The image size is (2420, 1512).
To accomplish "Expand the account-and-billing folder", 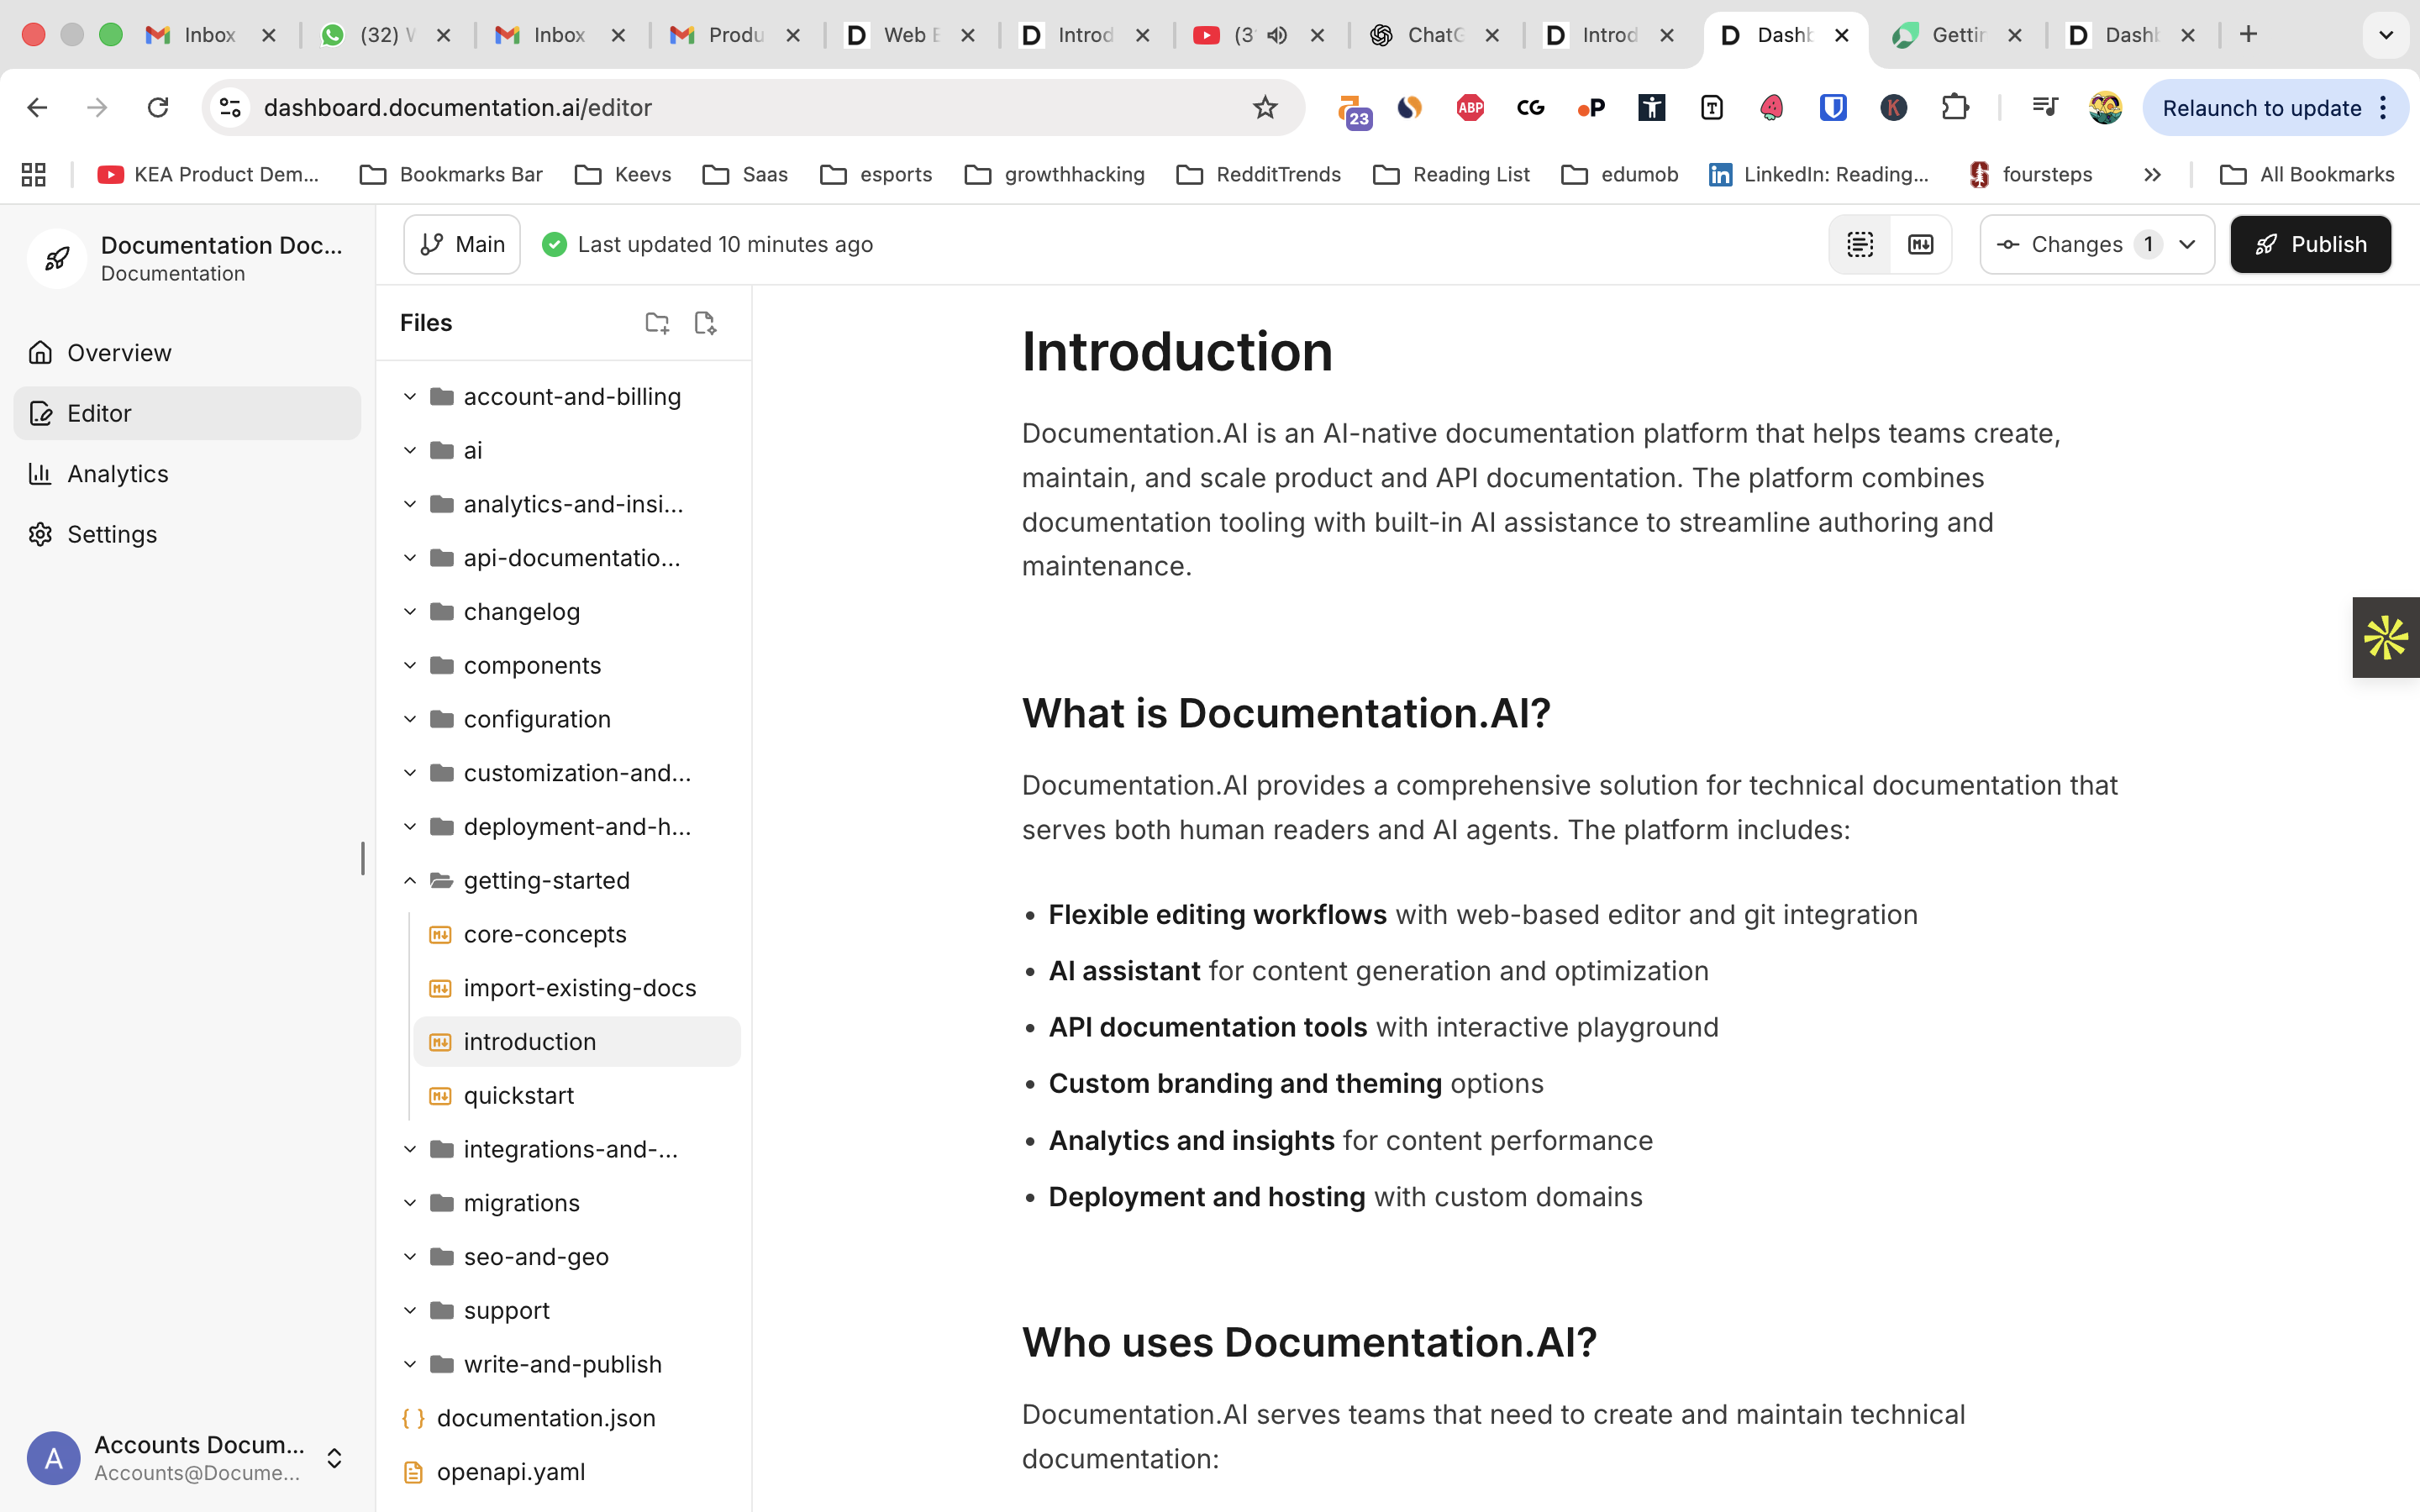I will [409, 396].
